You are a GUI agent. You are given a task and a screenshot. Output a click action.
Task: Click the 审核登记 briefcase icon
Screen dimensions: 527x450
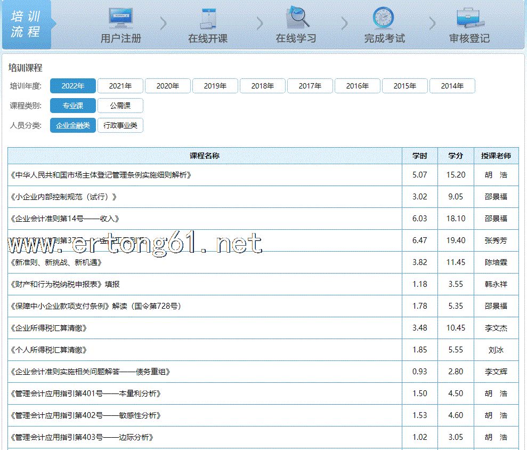(469, 18)
